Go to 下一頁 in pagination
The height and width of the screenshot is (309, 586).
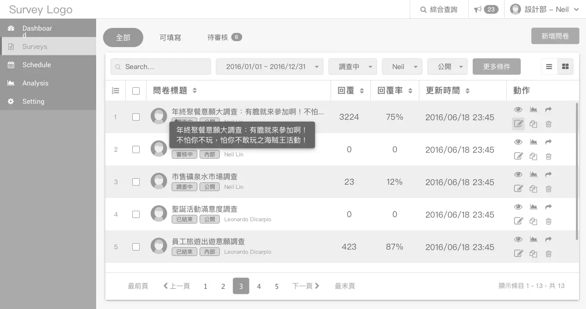(306, 286)
